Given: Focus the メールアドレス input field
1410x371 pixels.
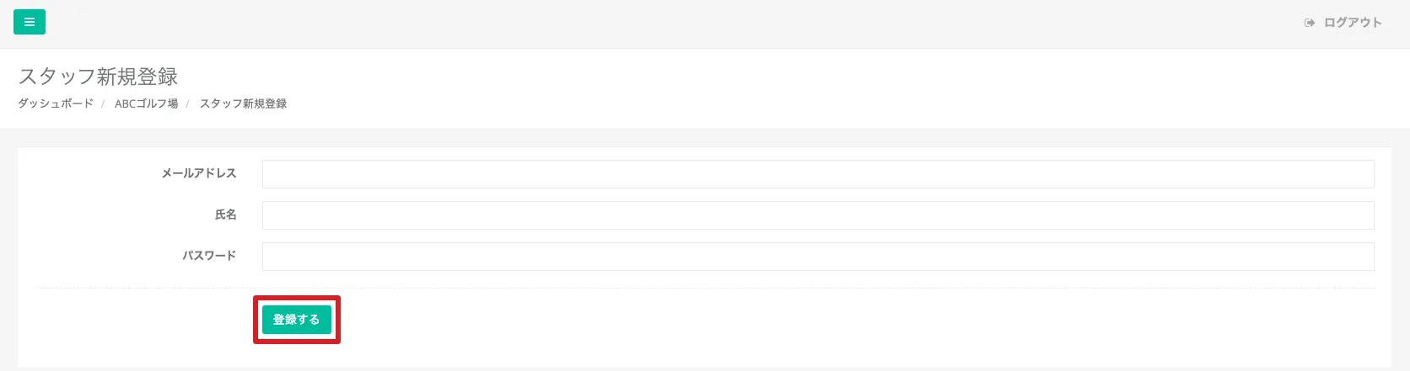Looking at the screenshot, I should coord(818,174).
